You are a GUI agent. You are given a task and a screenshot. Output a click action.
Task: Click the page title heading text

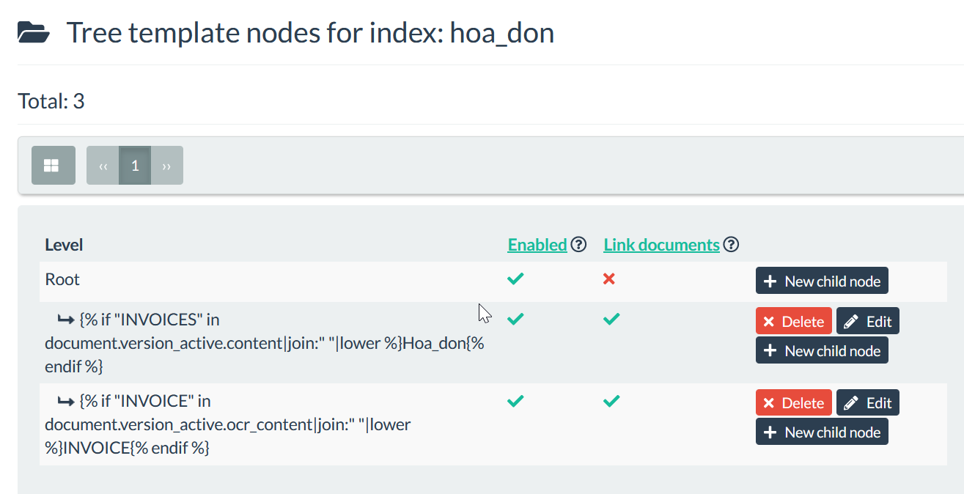click(310, 33)
